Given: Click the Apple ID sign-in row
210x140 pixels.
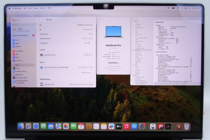Looking at the screenshot, I should pos(24,30).
